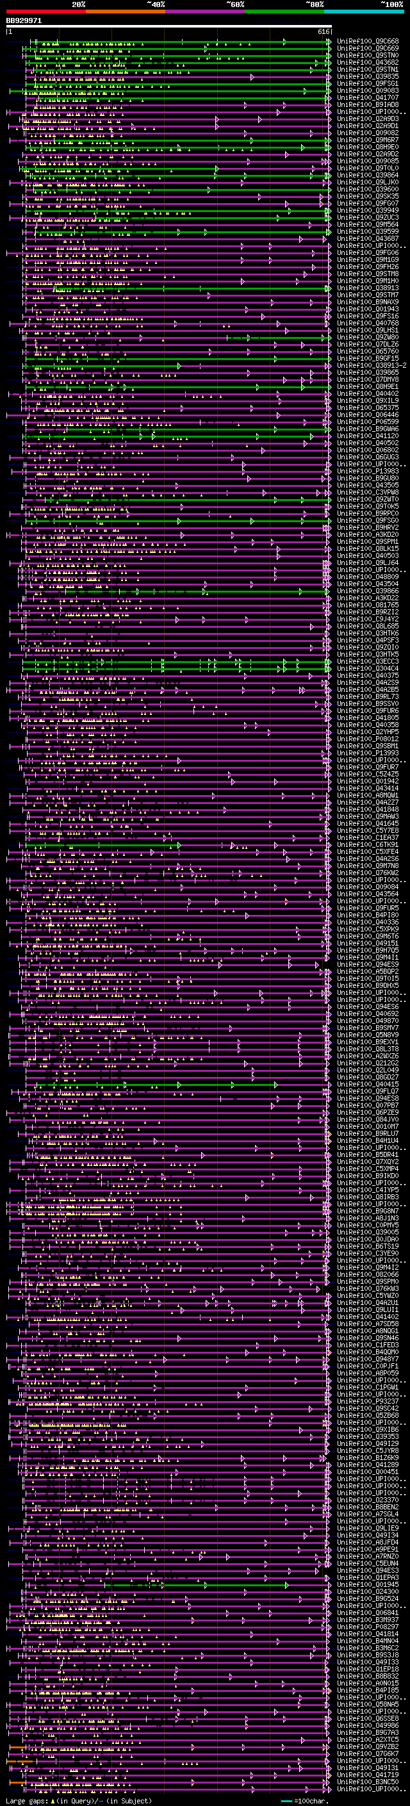
Task: Open hit UniRef100_Q43682
Action: [368, 62]
